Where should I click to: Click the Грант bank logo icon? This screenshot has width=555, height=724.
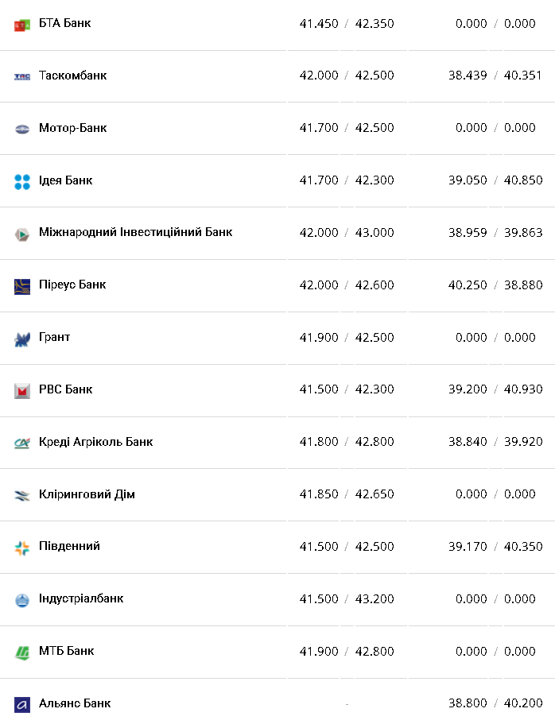(22, 339)
